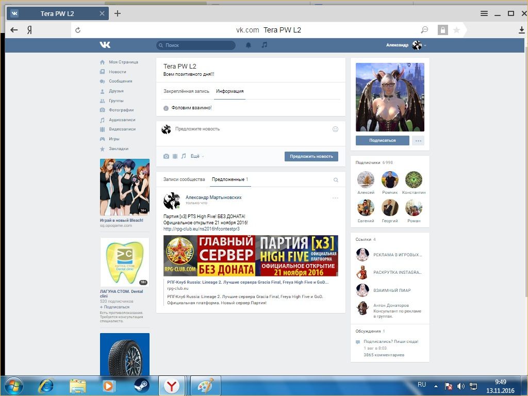Click the volume icon in system tray
Viewport: 528px width, 396px height.
coord(460,386)
